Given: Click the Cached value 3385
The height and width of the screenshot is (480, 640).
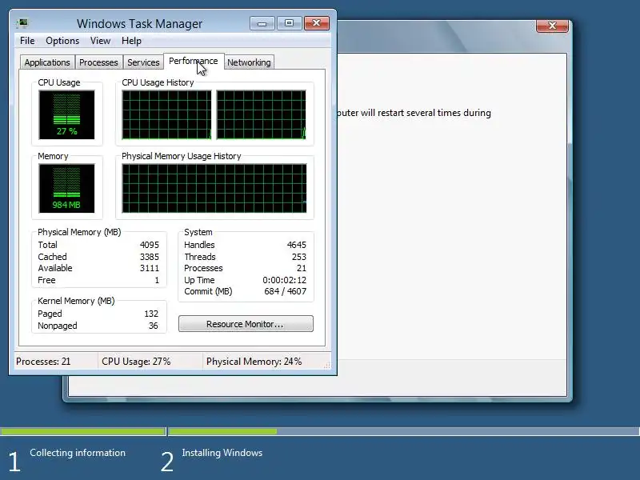Looking at the screenshot, I should (150, 257).
